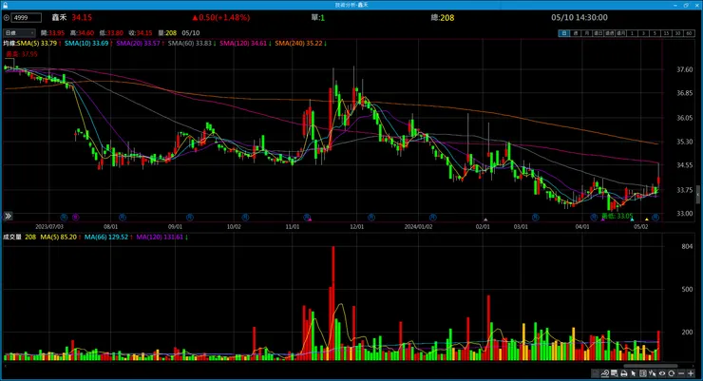Click the stock code field showing 4999

pos(27,17)
